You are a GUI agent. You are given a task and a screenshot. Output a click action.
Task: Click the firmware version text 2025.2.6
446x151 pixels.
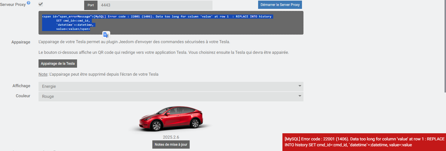click(x=171, y=137)
